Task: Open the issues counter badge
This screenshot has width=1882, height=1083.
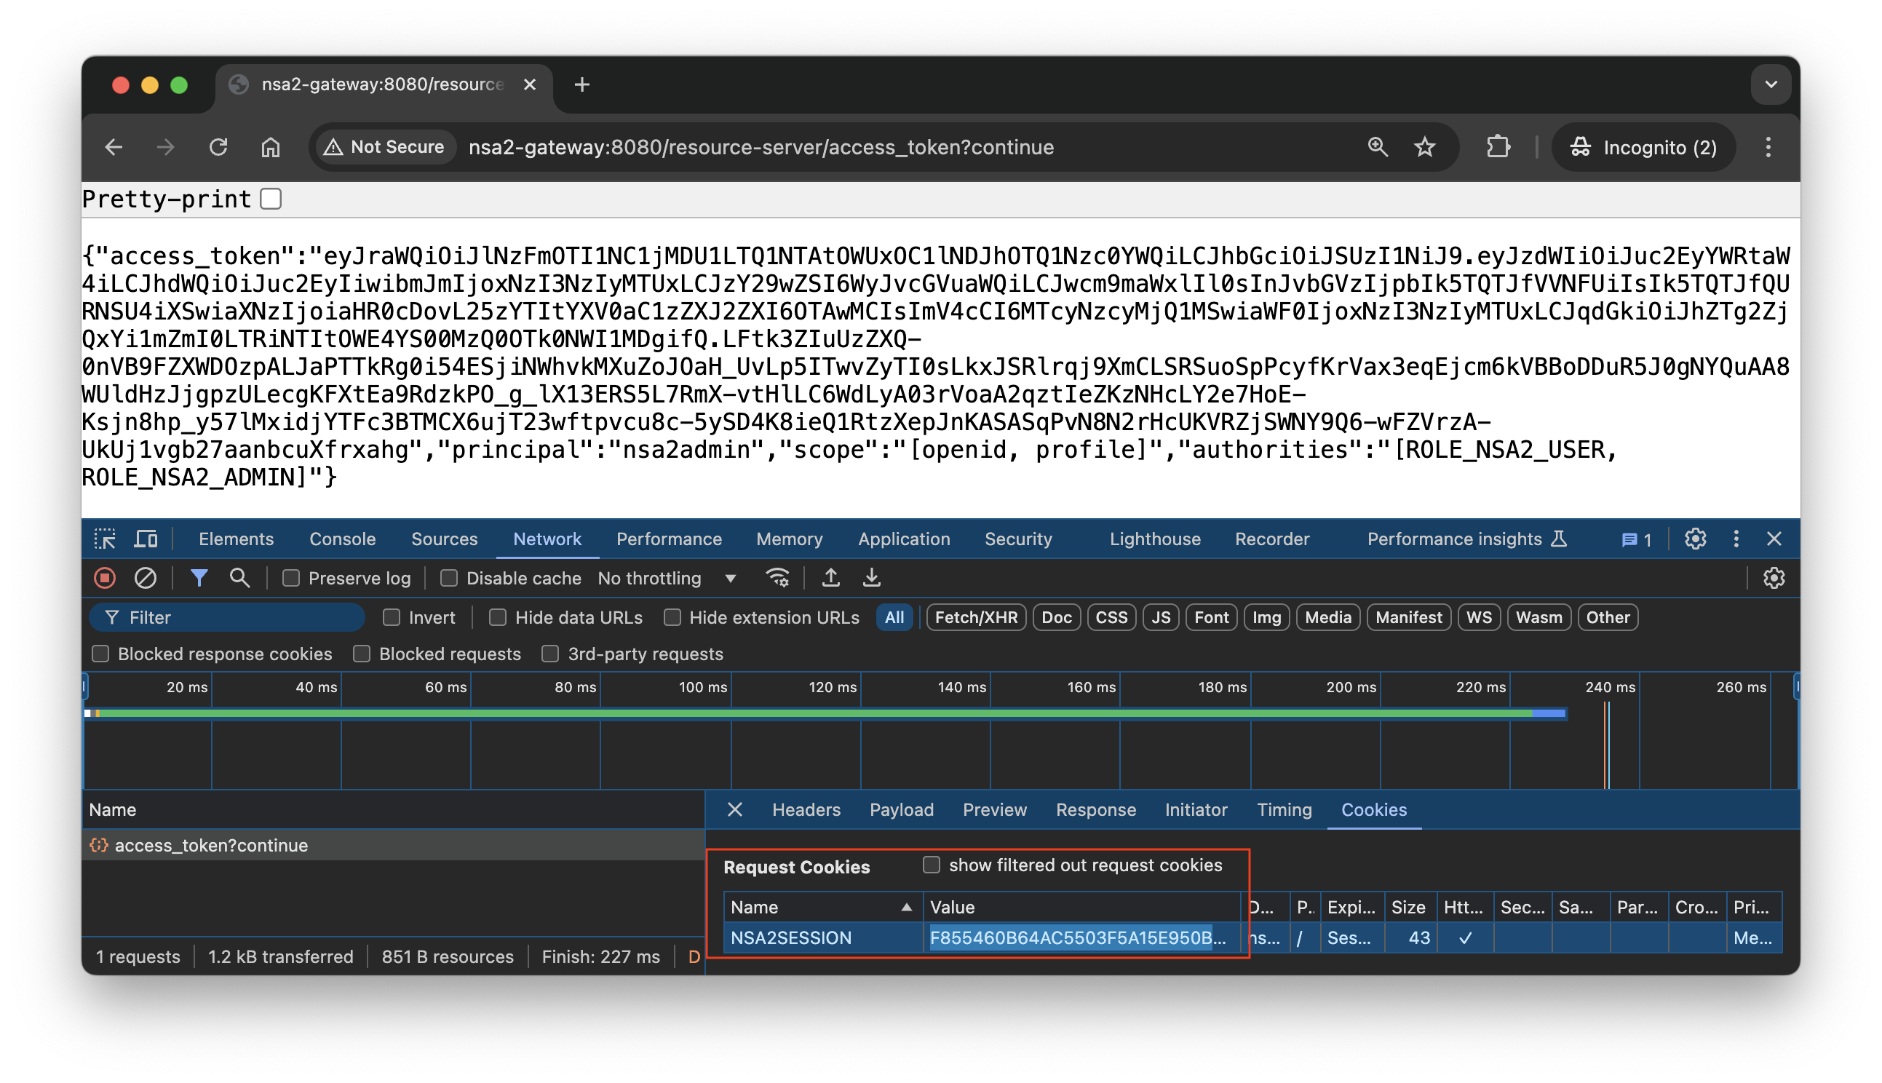Action: [x=1636, y=540]
